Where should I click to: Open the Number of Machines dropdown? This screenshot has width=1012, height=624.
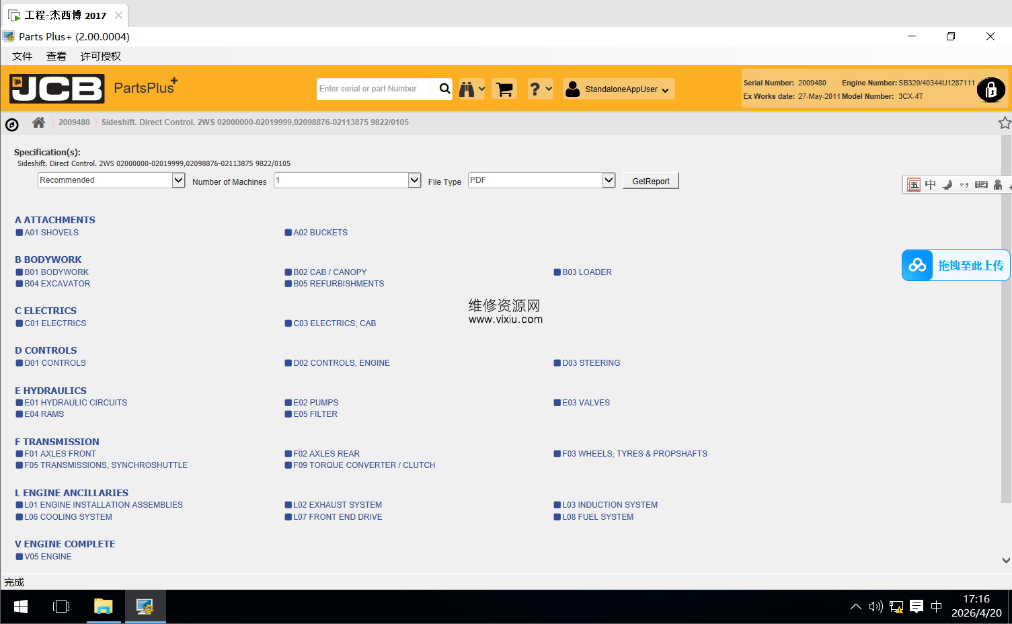(x=414, y=180)
